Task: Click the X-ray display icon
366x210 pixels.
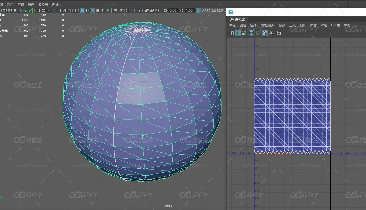Action: coord(147,10)
